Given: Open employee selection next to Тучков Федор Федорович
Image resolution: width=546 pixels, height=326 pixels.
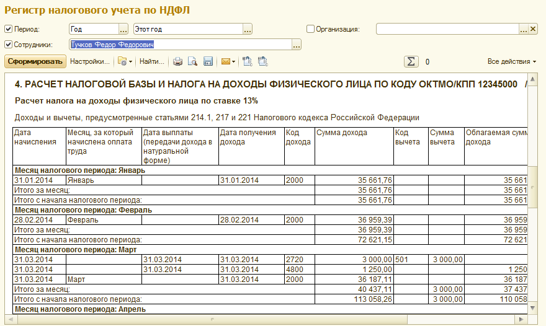Looking at the screenshot, I should coord(297,45).
